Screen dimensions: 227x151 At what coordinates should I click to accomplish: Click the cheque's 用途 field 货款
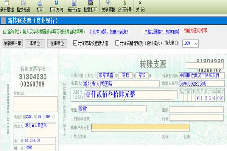pyautogui.click(x=112, y=109)
